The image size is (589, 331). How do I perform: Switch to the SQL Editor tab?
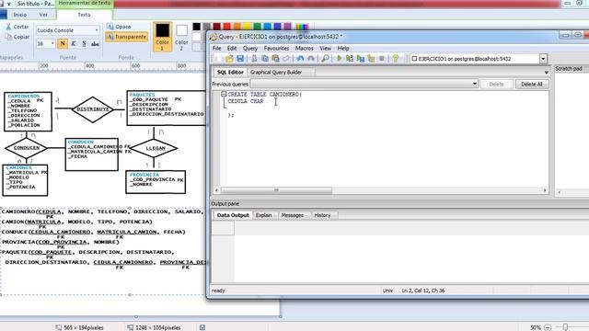pyautogui.click(x=230, y=72)
